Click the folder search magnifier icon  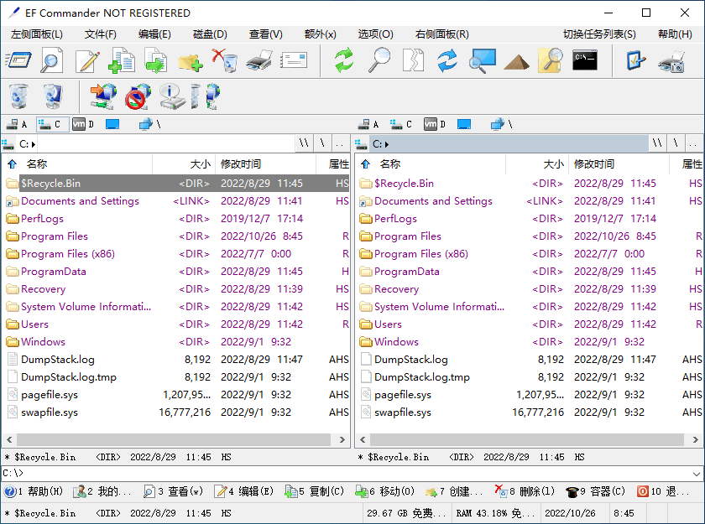551,60
